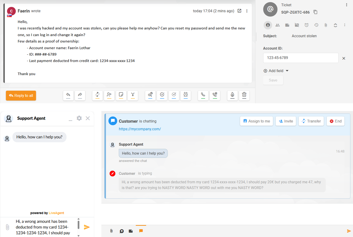Click the solid checkmark resolve icon in toolbar

coord(162,95)
